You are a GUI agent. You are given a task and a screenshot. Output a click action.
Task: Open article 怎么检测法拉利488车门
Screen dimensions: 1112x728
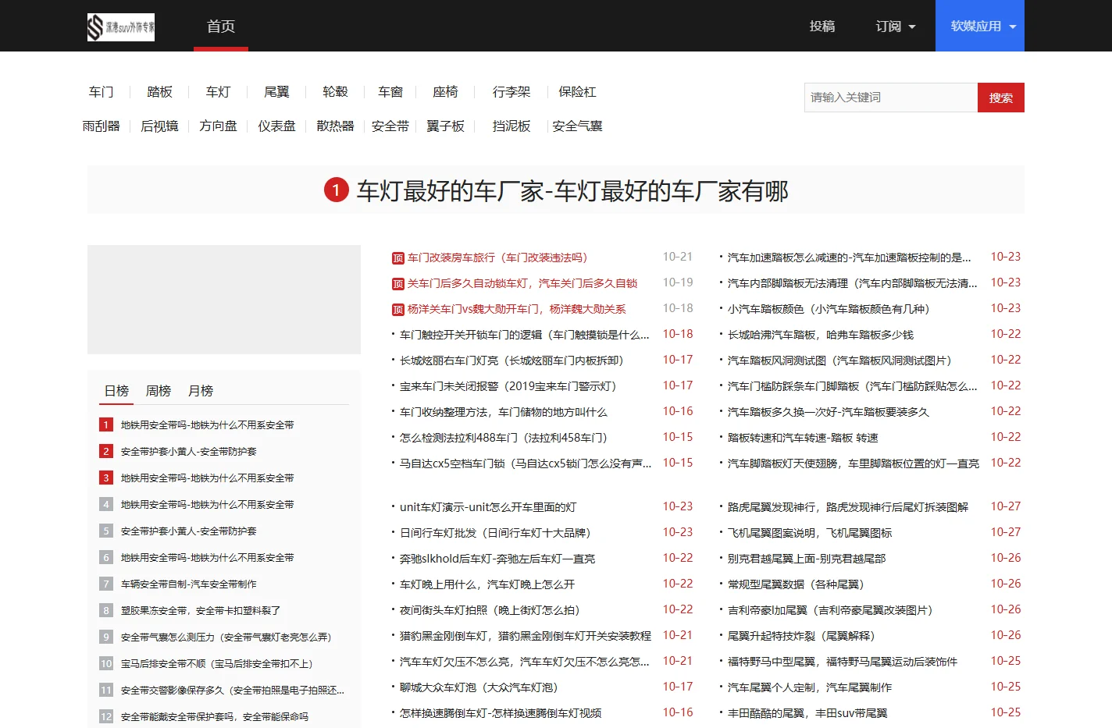click(506, 438)
